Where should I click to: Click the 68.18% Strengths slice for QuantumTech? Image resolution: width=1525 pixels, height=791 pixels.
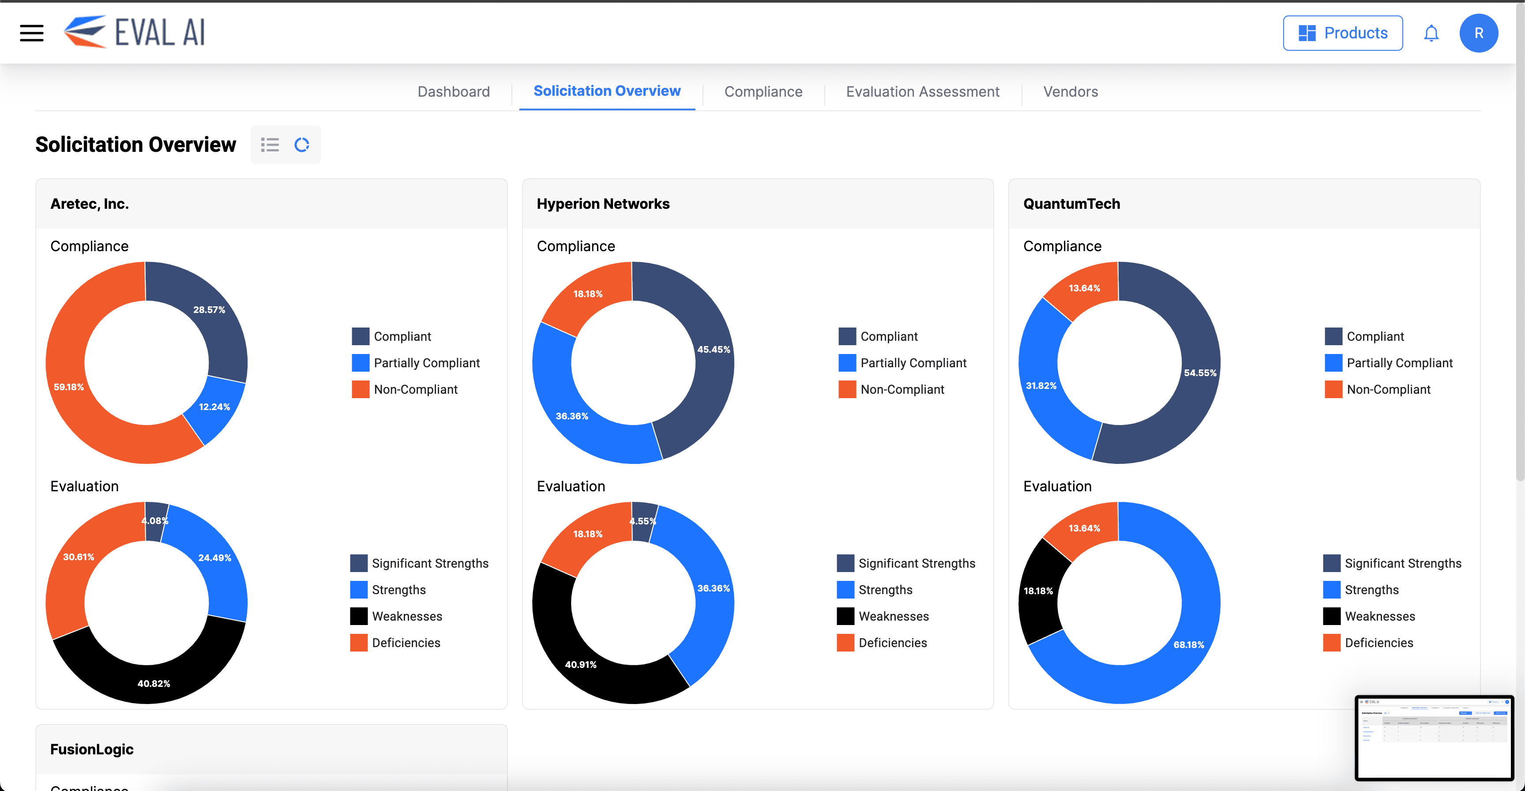1189,644
